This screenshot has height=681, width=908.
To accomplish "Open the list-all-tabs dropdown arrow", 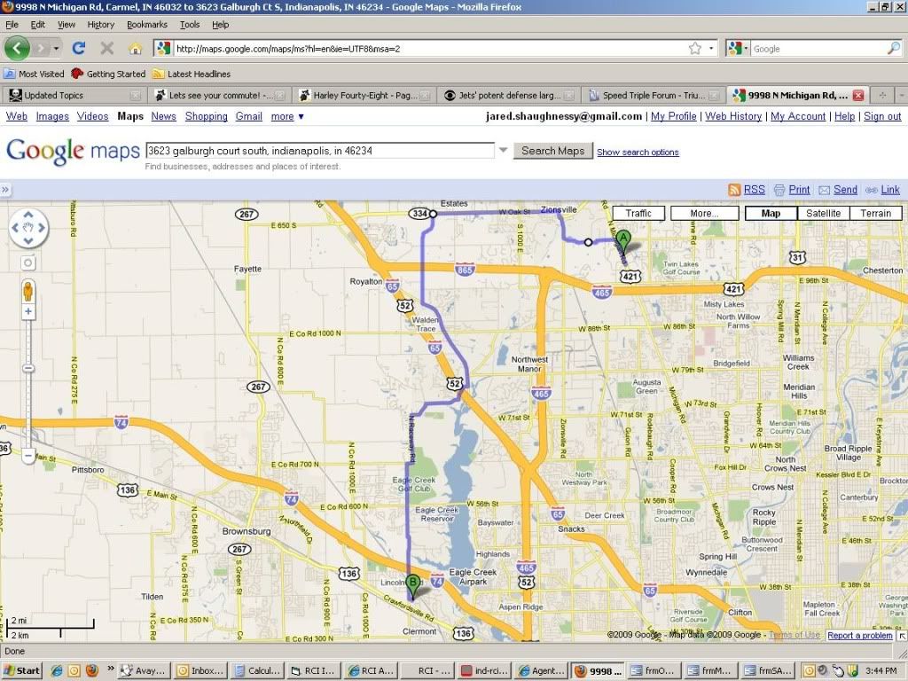I will 901,95.
